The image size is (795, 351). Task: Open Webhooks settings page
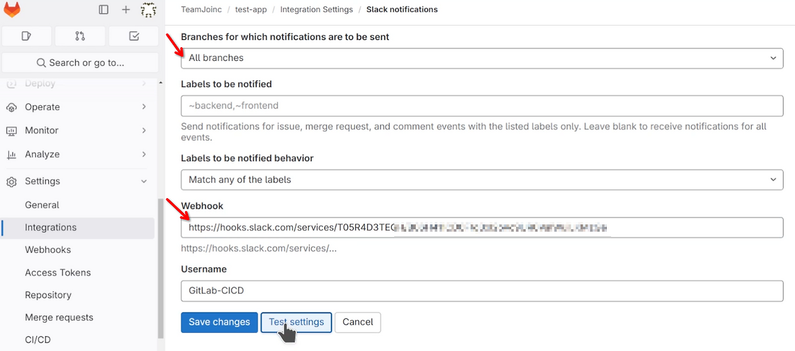pyautogui.click(x=48, y=250)
